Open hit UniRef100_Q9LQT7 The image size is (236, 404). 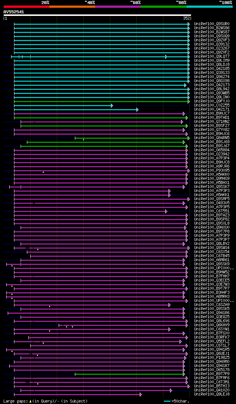(212, 57)
